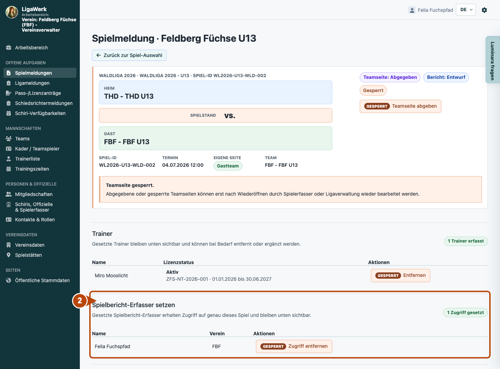Viewport: 500px width, 369px height.
Task: Click the Gastteam badge
Action: (228, 166)
